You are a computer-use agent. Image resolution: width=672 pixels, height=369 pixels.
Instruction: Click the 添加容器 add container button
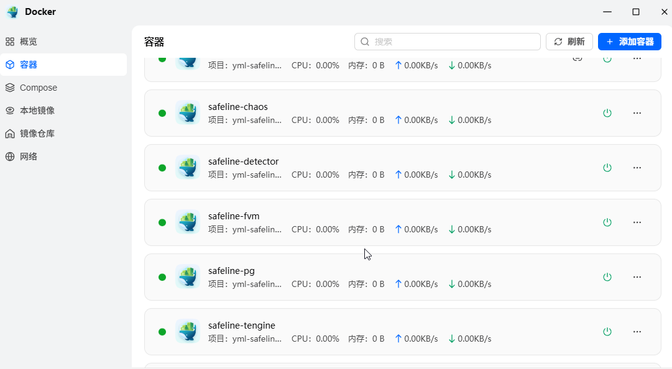[630, 42]
